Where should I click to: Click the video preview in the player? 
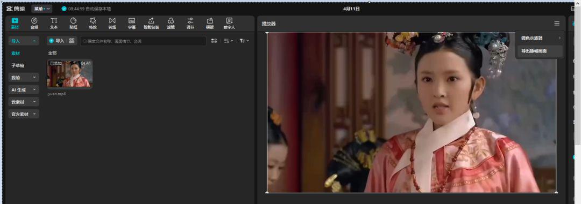pyautogui.click(x=412, y=112)
